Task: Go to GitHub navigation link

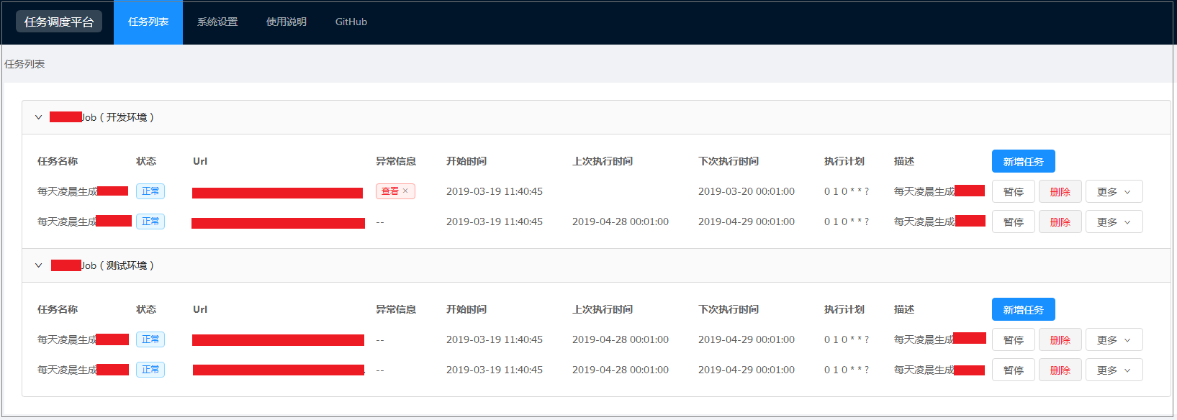Action: pyautogui.click(x=351, y=22)
